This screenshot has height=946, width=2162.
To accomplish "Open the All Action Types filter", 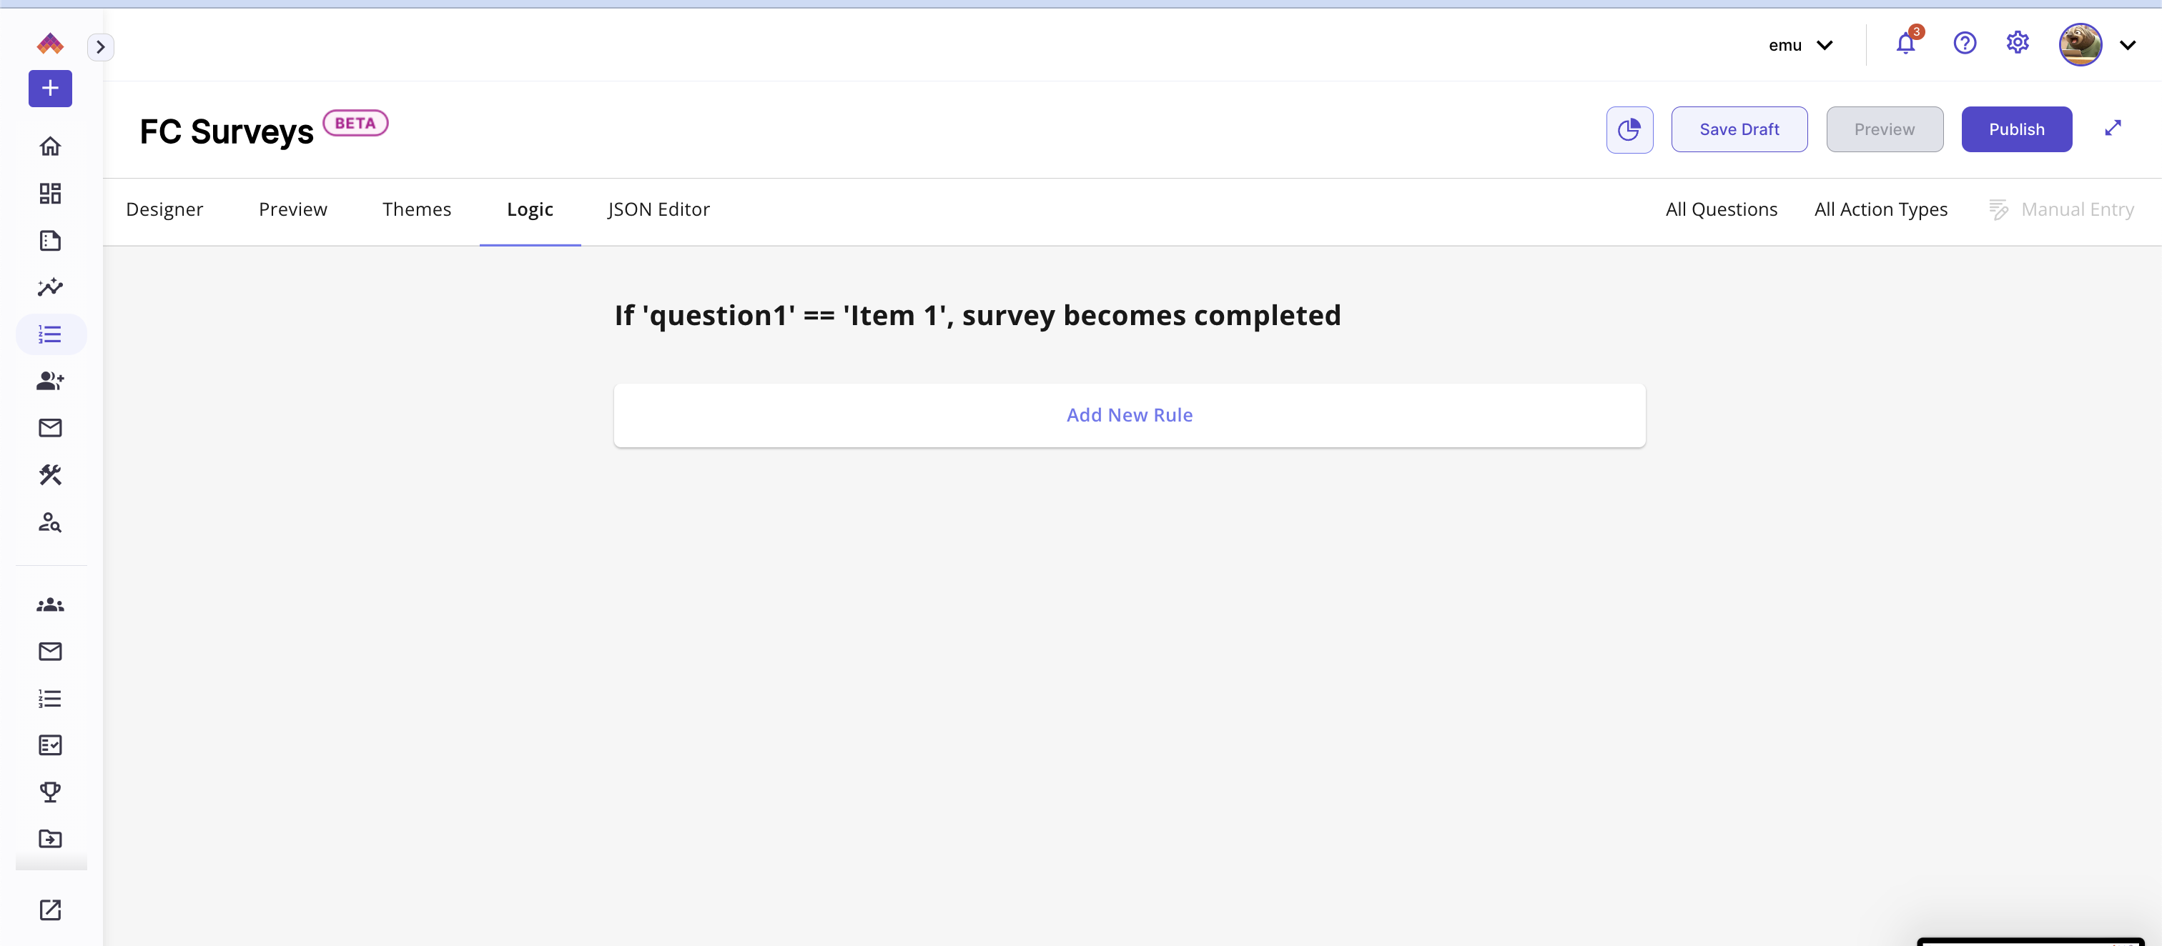I will pyautogui.click(x=1881, y=209).
